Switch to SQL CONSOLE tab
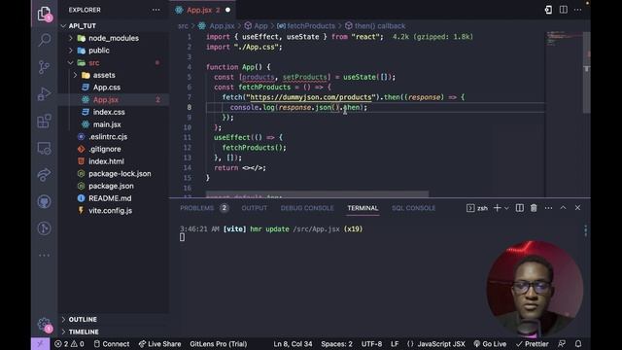The height and width of the screenshot is (350, 622). pos(413,208)
